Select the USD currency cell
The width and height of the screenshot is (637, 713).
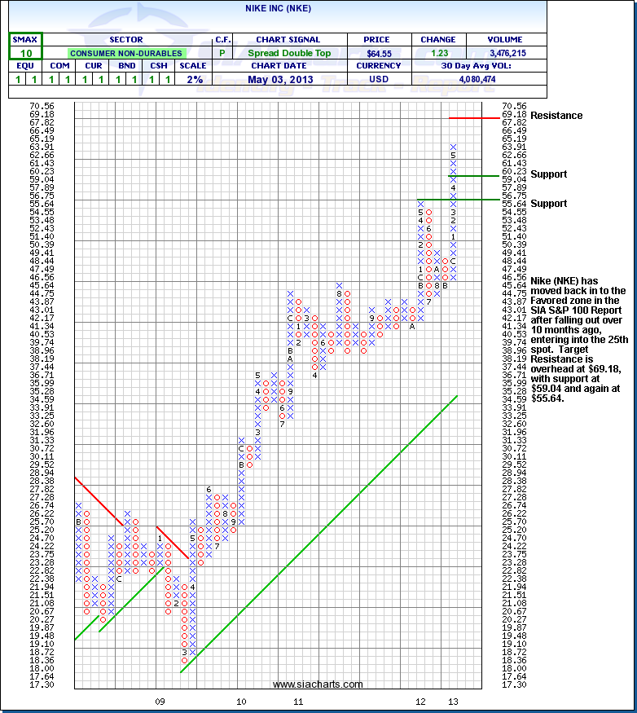(380, 79)
